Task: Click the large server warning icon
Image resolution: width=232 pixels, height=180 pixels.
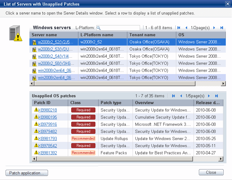Action: (x=16, y=33)
